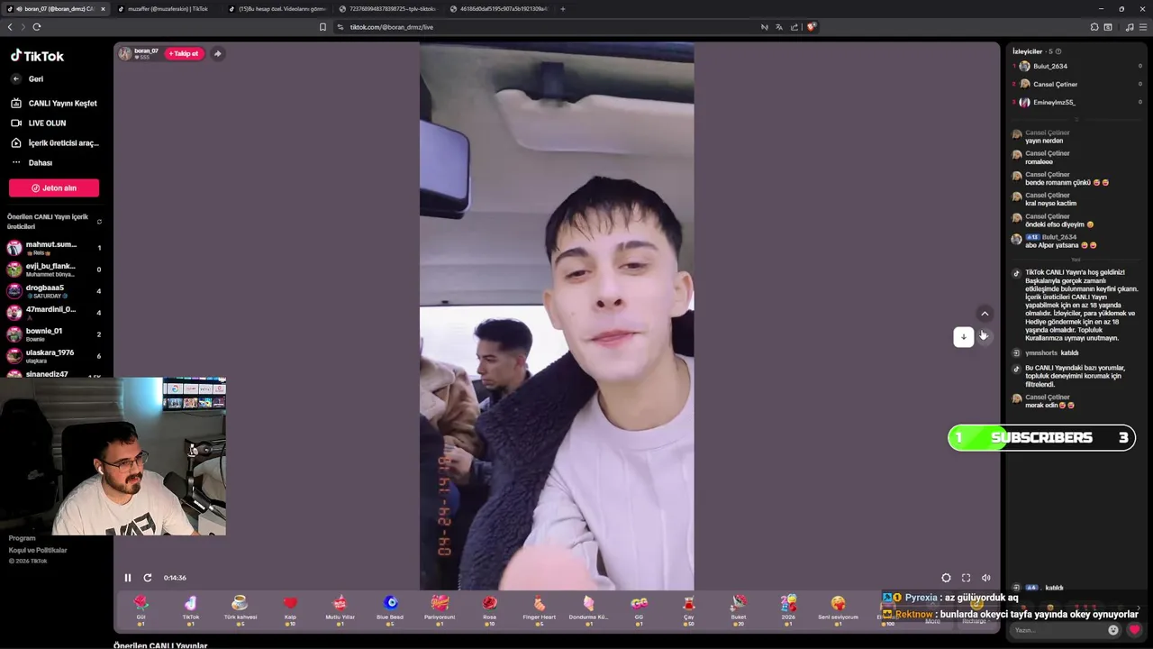The height and width of the screenshot is (649, 1153).
Task: Tap the heart like button
Action: [x=1134, y=630]
